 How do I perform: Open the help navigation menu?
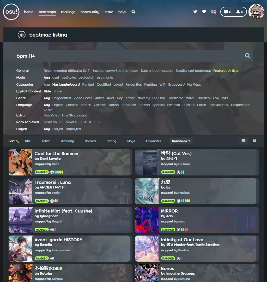click(x=122, y=12)
